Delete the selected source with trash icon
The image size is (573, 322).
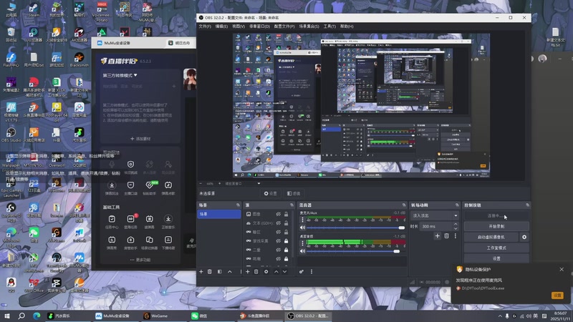[x=256, y=272]
